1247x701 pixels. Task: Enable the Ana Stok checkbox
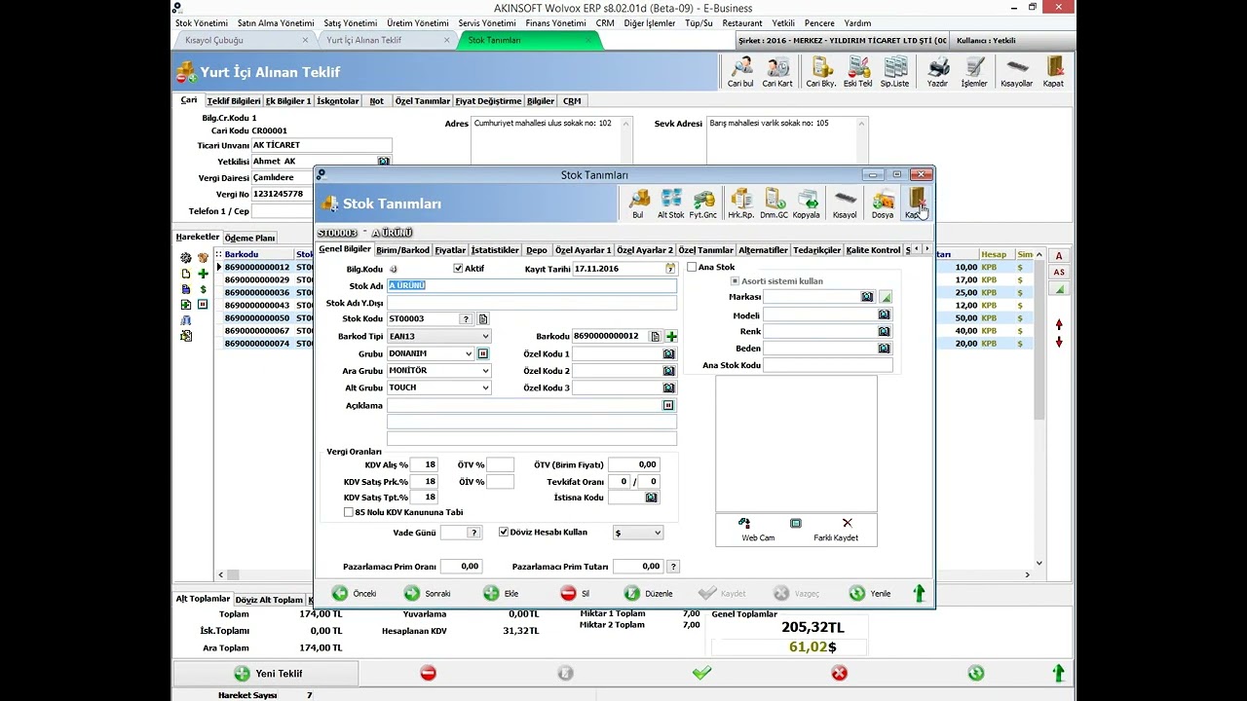(692, 267)
